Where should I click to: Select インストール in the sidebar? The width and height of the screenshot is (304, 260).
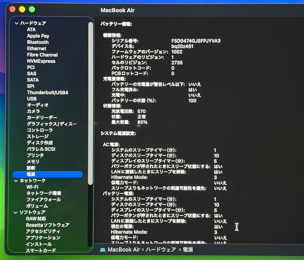click(x=39, y=244)
